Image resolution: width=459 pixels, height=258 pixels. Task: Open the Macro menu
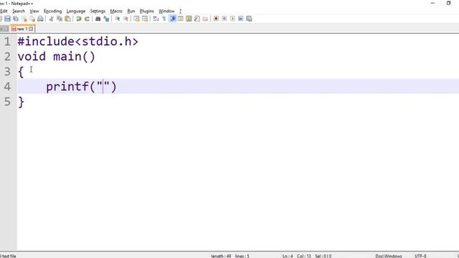tap(116, 11)
